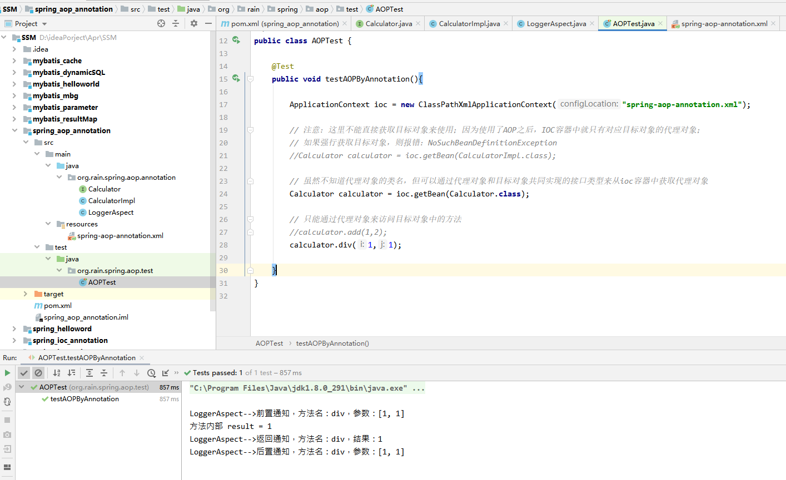Collapse the resources folder
This screenshot has width=786, height=480.
[x=48, y=224]
